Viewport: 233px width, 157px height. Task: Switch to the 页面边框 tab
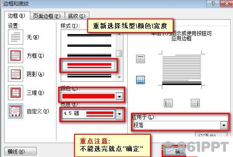point(47,16)
